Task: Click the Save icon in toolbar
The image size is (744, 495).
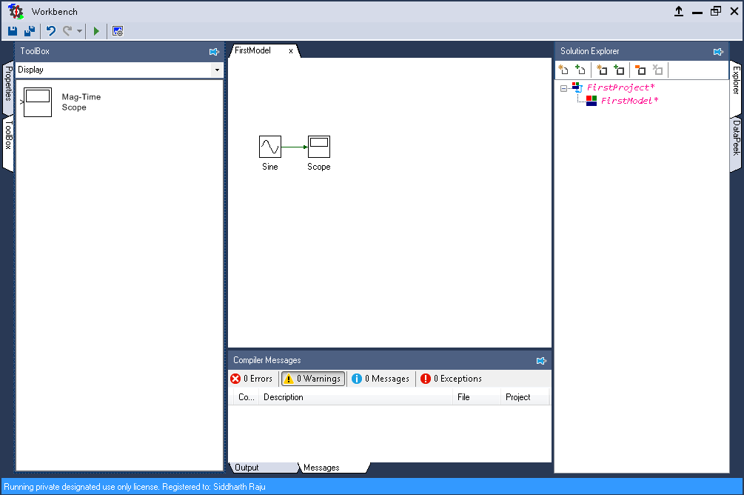Action: [13, 31]
